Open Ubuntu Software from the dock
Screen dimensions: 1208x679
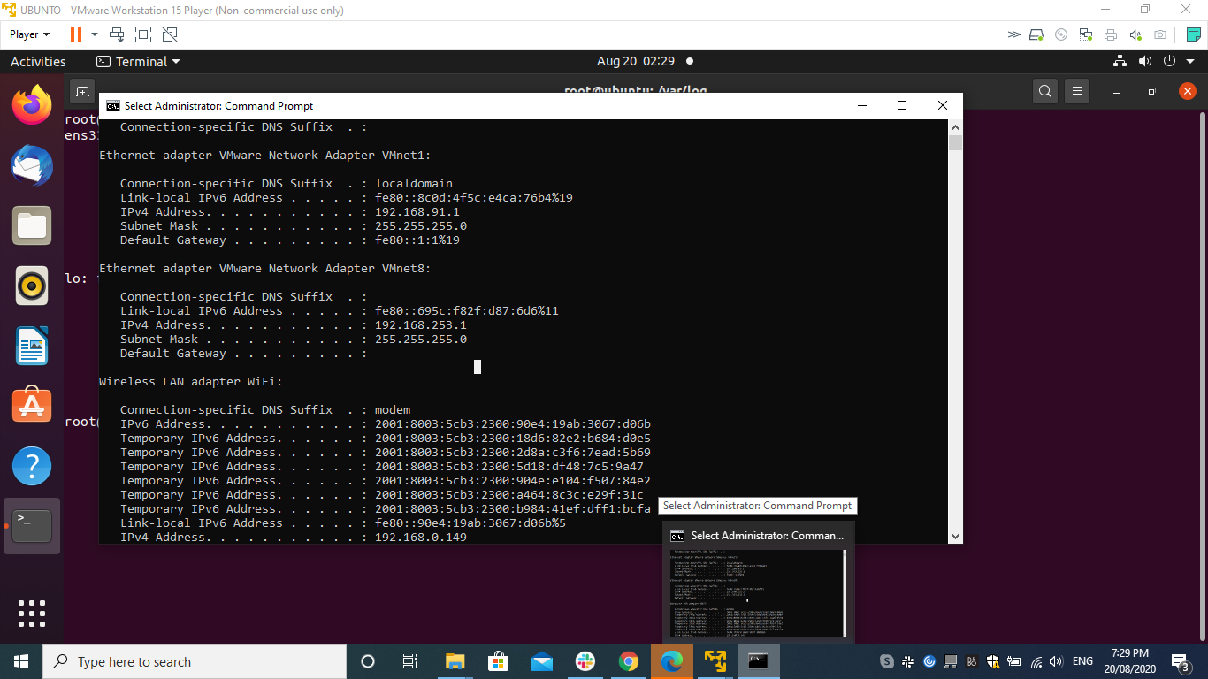pos(32,406)
